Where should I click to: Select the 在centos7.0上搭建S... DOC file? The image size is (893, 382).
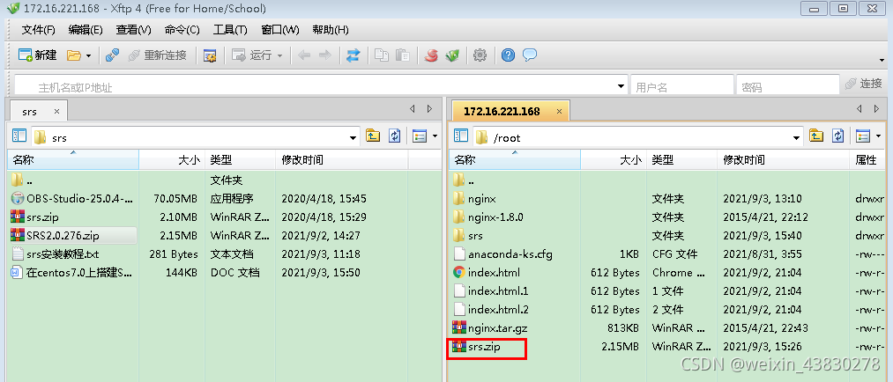(x=71, y=272)
